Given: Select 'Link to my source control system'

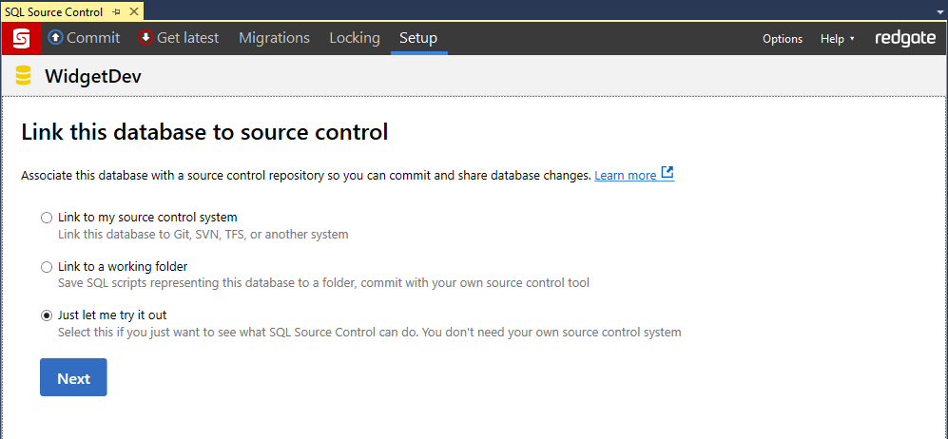Looking at the screenshot, I should 47,218.
